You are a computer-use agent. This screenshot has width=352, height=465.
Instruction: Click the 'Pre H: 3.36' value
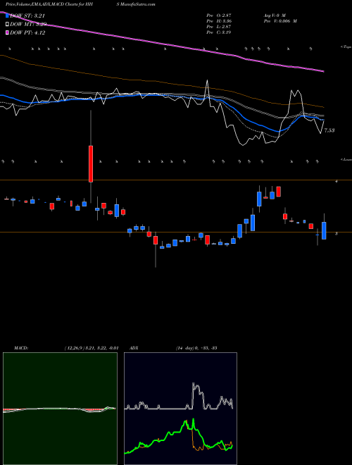219,21
